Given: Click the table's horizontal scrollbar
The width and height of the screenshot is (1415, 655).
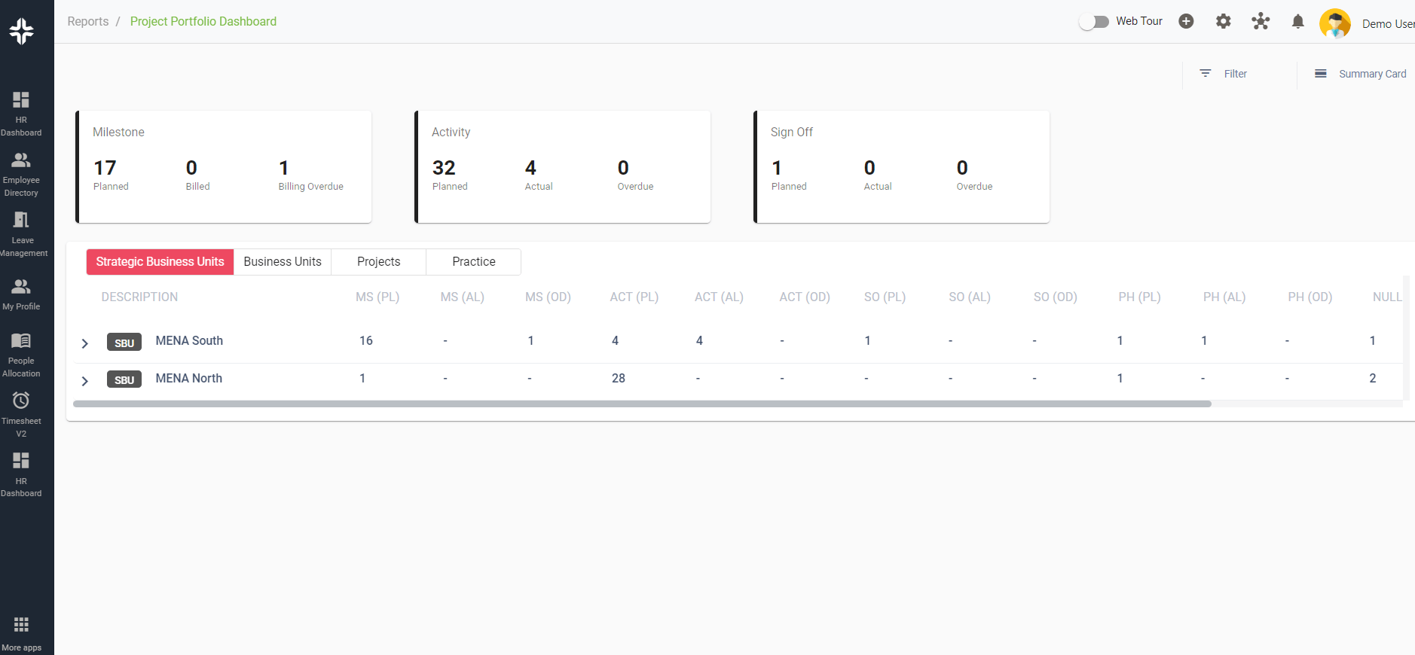Looking at the screenshot, I should [642, 404].
